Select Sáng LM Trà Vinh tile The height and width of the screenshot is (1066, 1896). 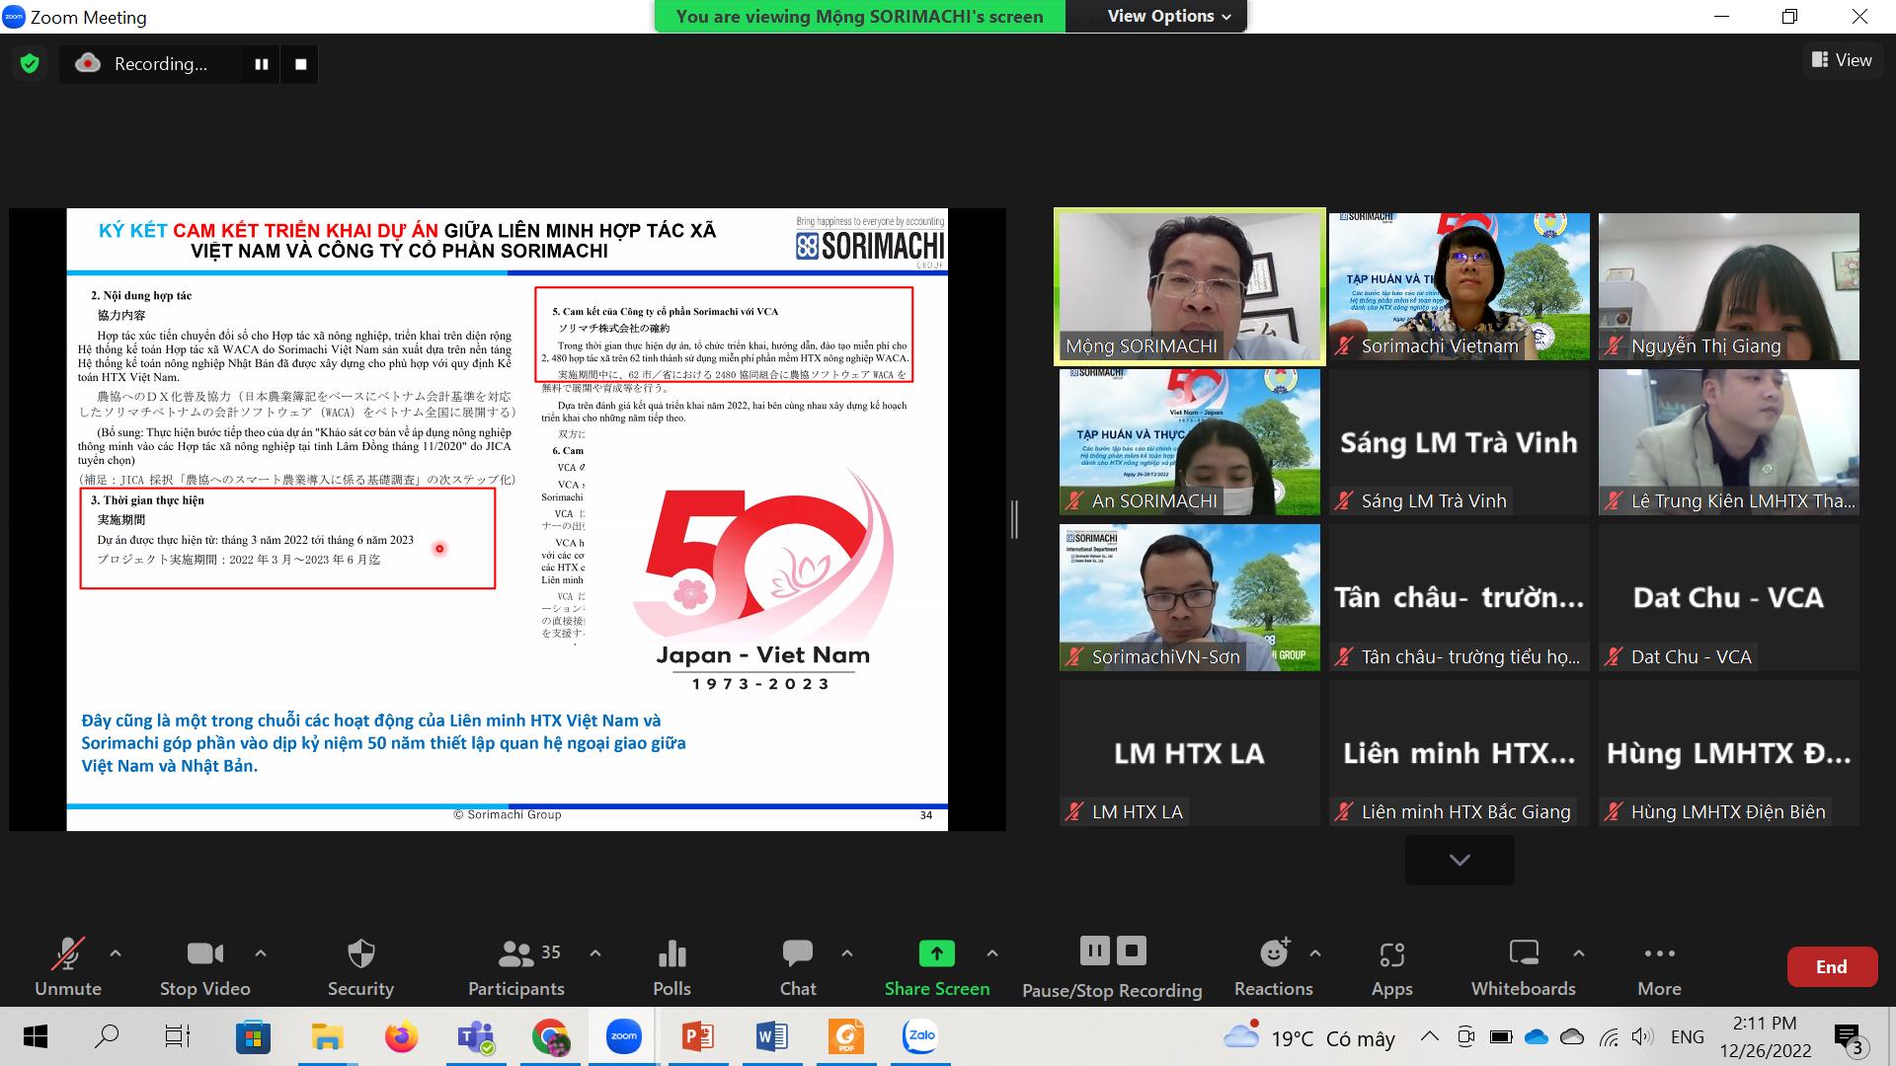click(1460, 441)
